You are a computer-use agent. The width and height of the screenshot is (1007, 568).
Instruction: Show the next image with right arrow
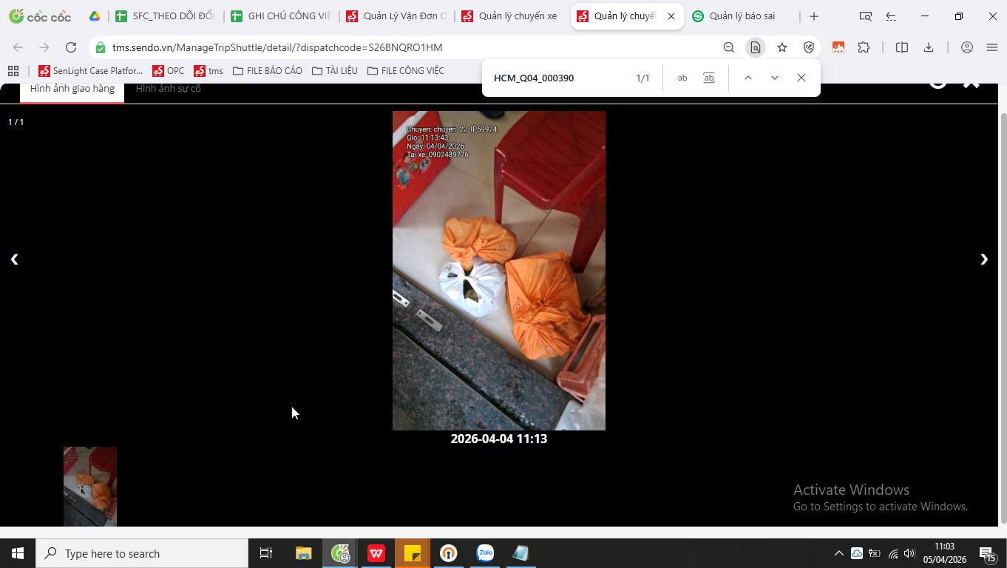(984, 259)
